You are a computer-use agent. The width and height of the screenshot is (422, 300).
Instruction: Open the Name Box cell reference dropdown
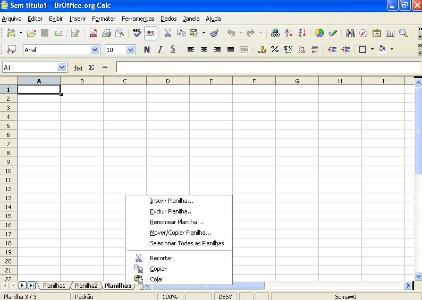coord(62,67)
